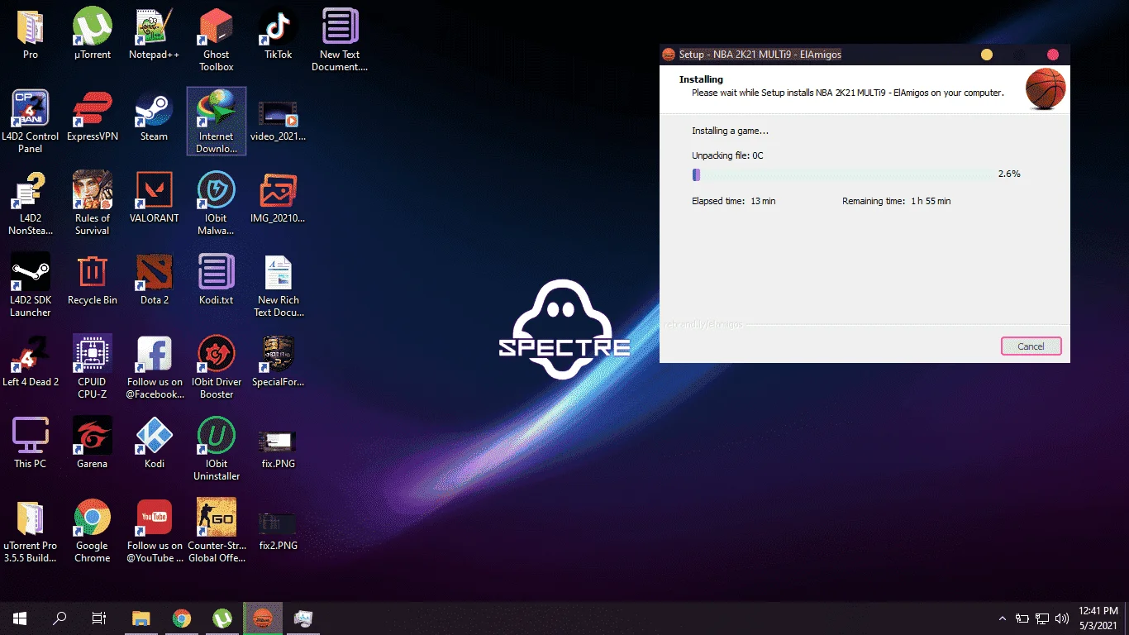Screen dimensions: 1129x635
Task: Click the "Unpacking file: 0C" text
Action: tap(727, 155)
